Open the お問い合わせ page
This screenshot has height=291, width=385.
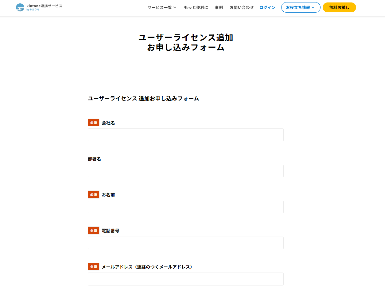(242, 7)
